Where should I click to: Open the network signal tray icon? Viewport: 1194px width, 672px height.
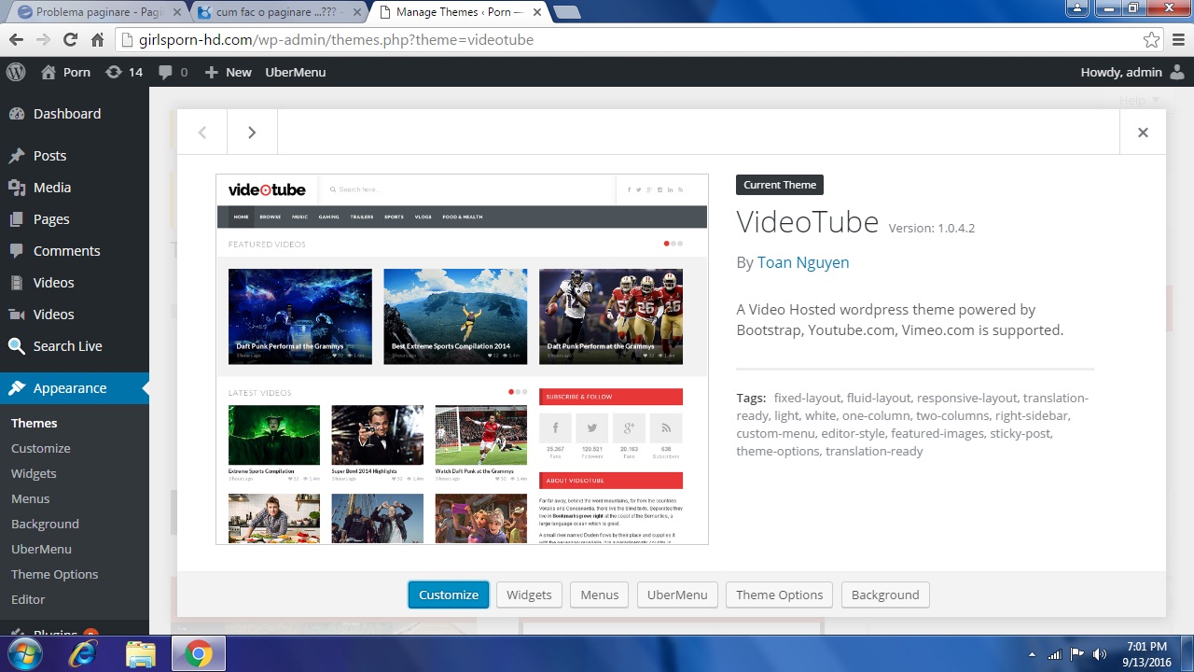coord(1055,654)
